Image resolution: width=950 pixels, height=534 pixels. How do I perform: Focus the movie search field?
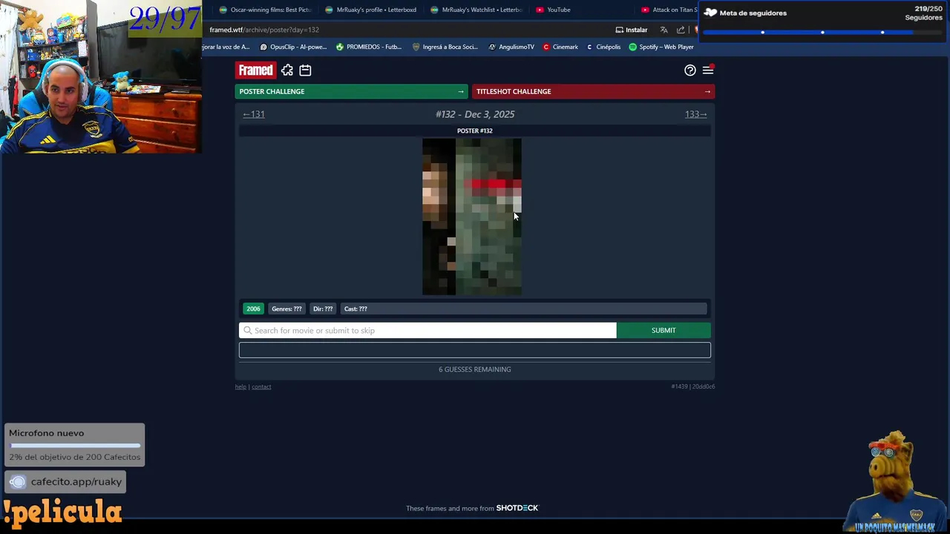tap(427, 331)
